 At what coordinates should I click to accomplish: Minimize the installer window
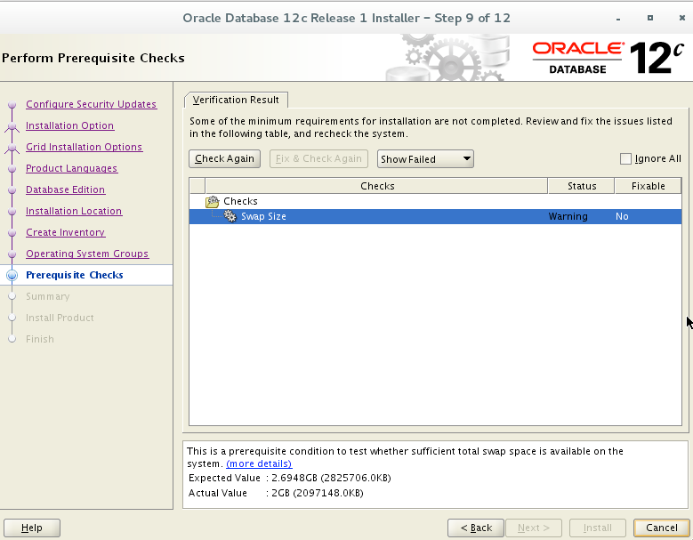618,19
